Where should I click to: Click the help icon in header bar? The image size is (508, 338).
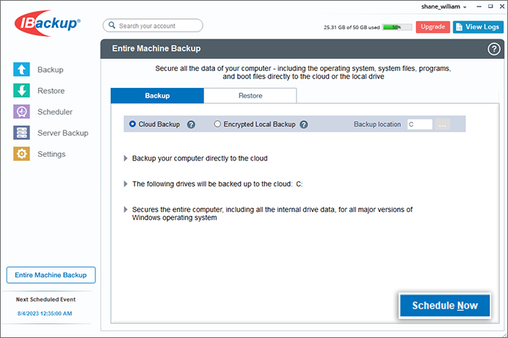(494, 49)
